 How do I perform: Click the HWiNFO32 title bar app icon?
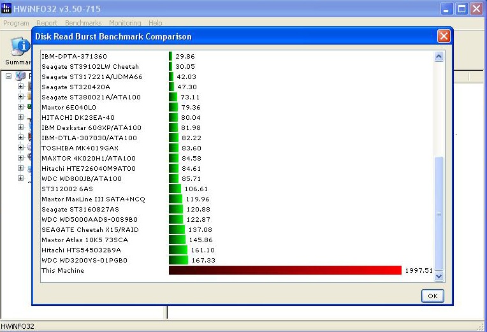[6, 8]
